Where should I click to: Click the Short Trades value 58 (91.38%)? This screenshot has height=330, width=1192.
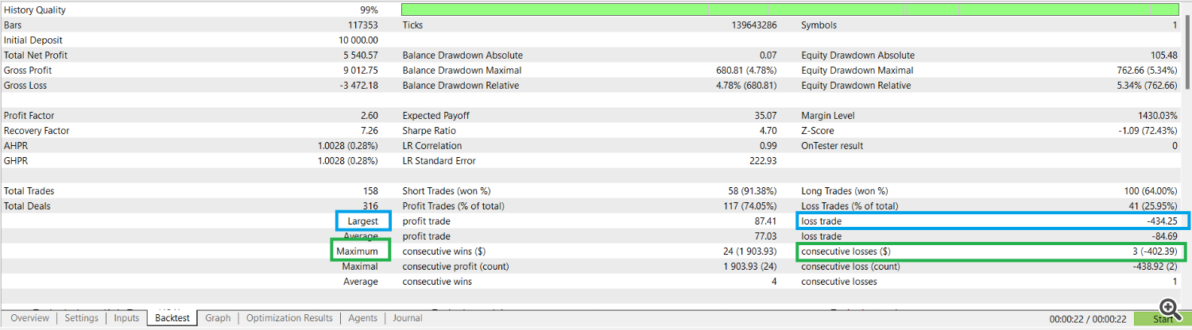pyautogui.click(x=752, y=191)
